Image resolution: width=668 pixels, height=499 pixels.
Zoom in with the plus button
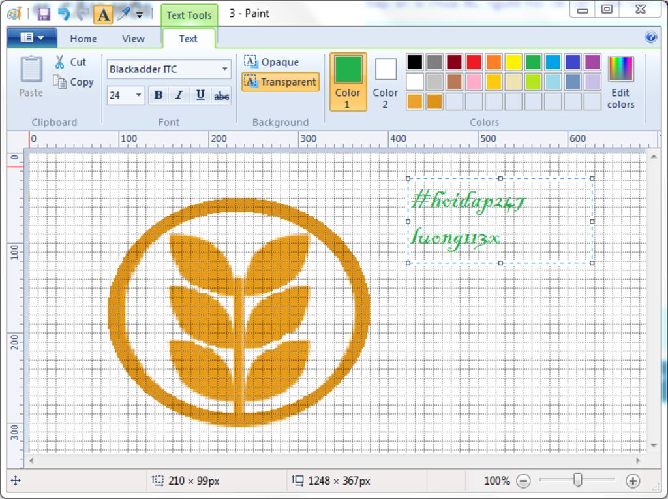pyautogui.click(x=633, y=481)
